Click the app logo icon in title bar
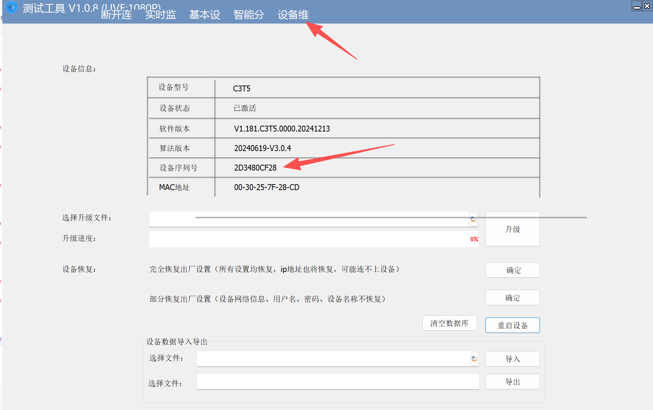 [12, 7]
